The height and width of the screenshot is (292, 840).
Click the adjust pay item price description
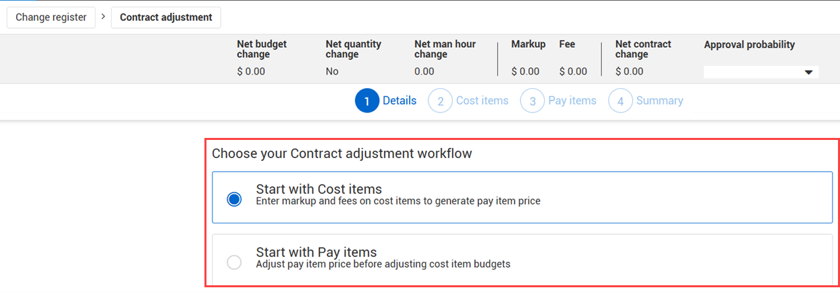(383, 264)
